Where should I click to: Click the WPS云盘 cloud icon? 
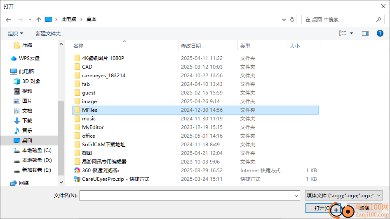pos(14,58)
